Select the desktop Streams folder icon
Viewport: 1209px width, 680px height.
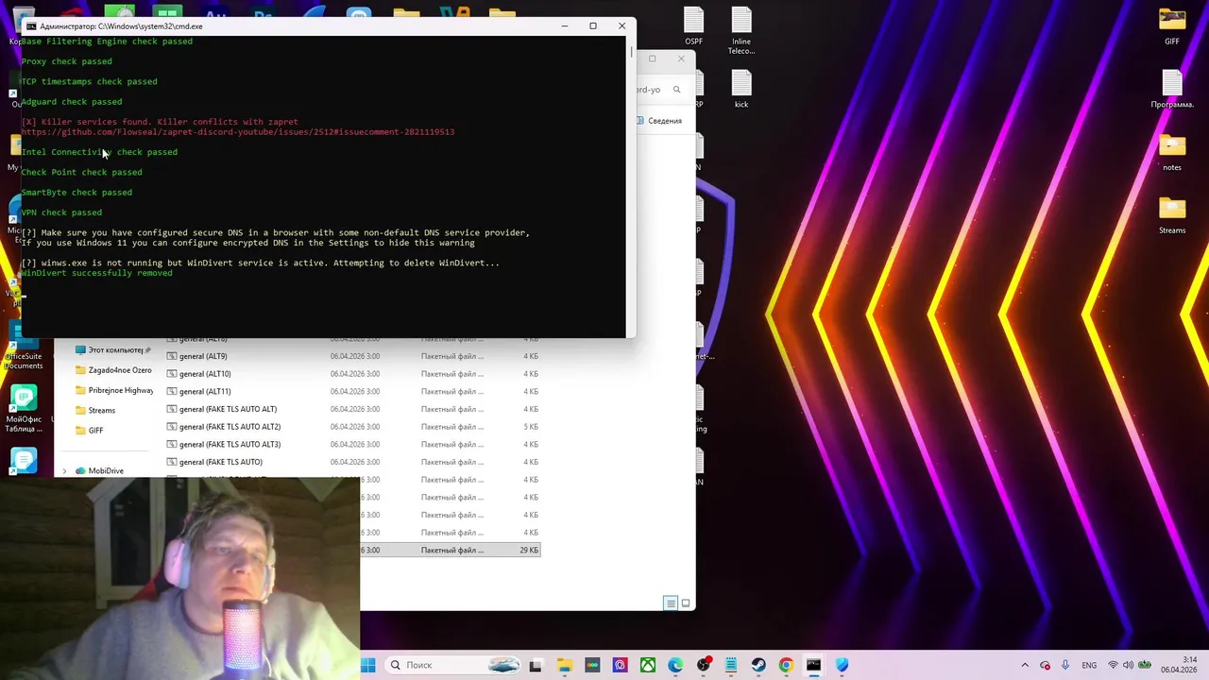(1172, 214)
